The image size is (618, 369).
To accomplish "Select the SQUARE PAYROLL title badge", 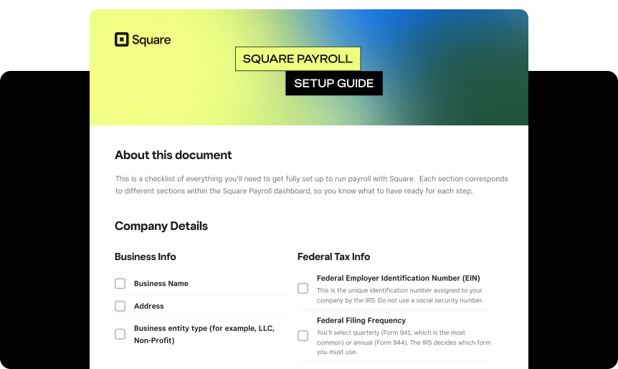I will tap(298, 59).
